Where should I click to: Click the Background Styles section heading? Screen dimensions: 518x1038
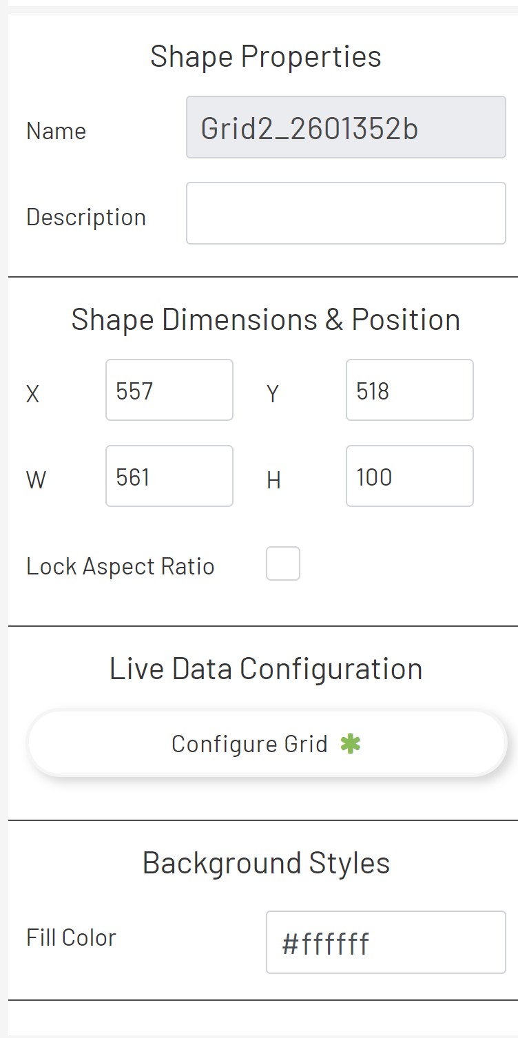(x=266, y=862)
